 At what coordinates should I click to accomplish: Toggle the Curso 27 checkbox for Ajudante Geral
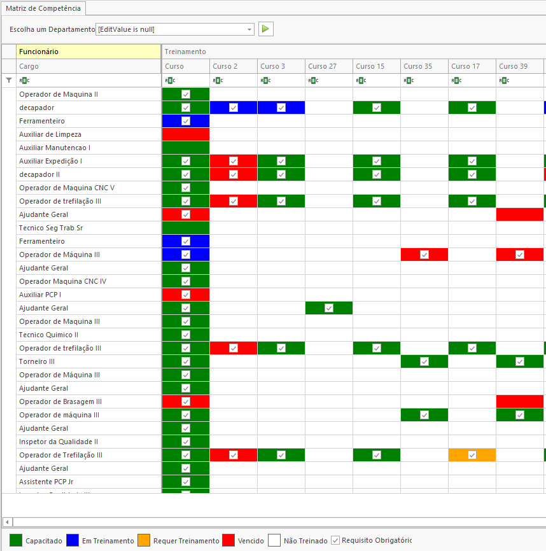pyautogui.click(x=329, y=308)
